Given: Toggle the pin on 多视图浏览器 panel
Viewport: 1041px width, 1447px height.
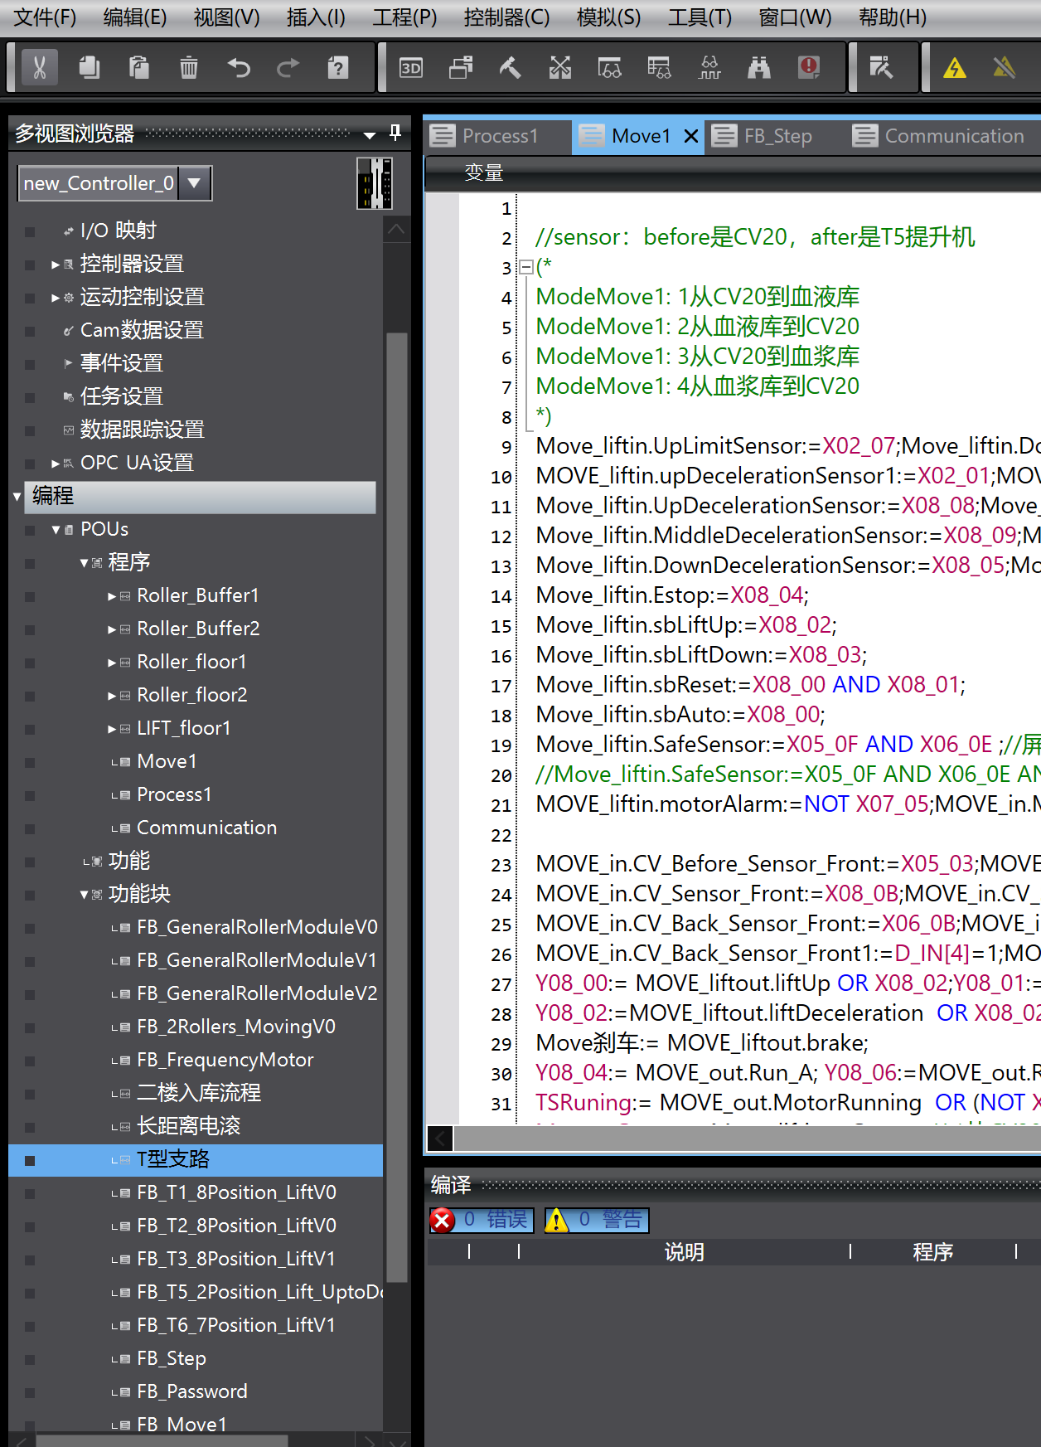Looking at the screenshot, I should (x=395, y=133).
